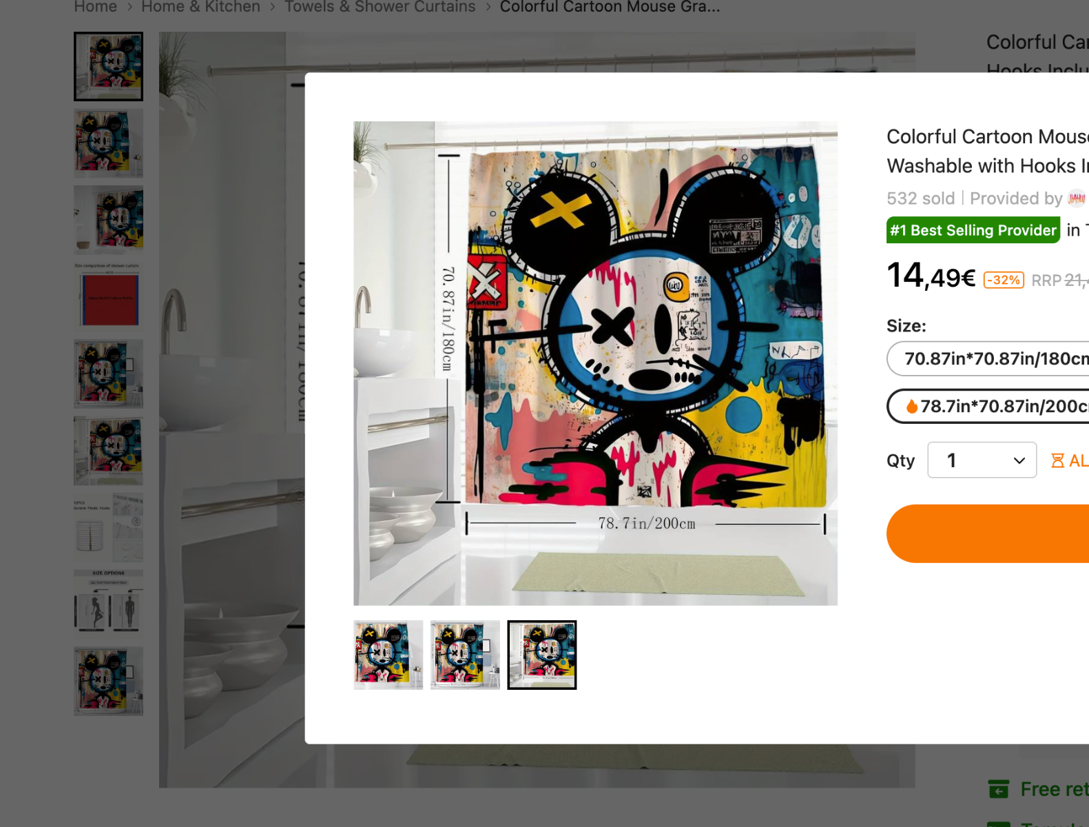Open the curtain hooks thumbnail in sidebar

point(109,527)
